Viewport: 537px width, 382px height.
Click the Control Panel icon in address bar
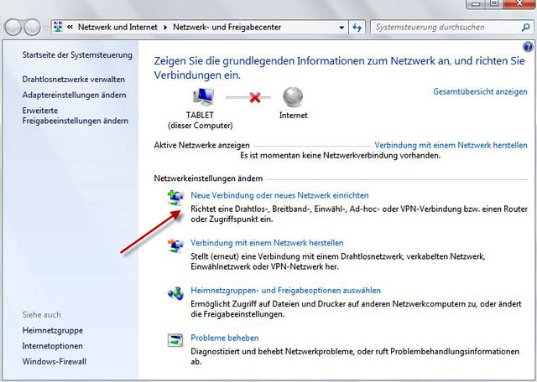pos(59,27)
